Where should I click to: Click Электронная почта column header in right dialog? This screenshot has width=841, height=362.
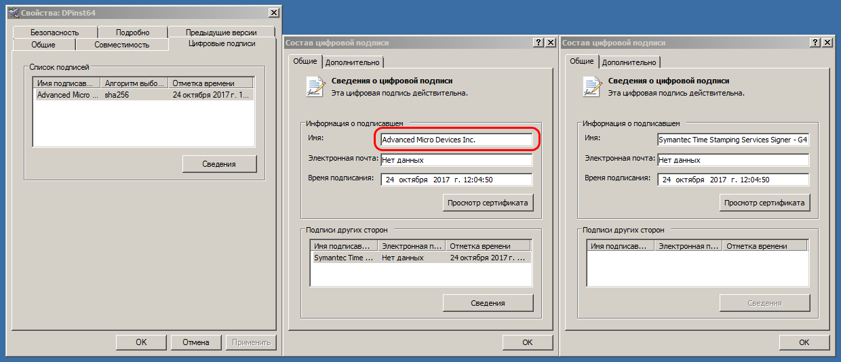(688, 246)
